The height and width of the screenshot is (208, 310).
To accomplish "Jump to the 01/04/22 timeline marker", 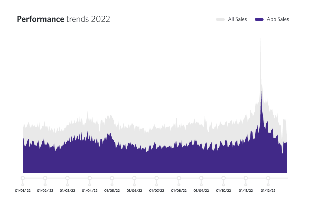I will [x=90, y=178].
